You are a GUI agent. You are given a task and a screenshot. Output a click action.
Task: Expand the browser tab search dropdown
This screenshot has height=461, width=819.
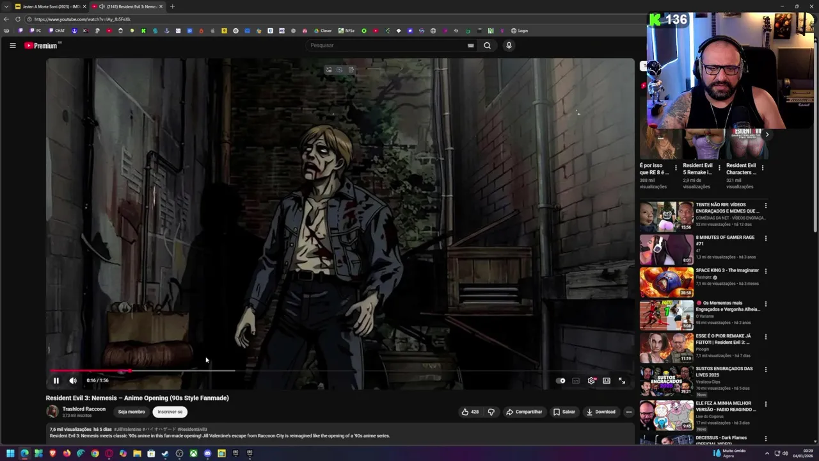point(6,6)
